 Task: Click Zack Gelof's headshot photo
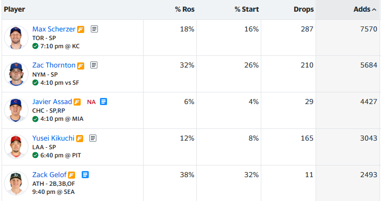point(16,183)
